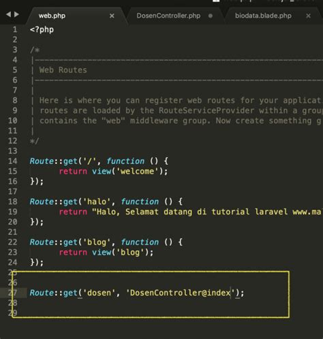Click the return view('welcome') line

click(x=113, y=172)
